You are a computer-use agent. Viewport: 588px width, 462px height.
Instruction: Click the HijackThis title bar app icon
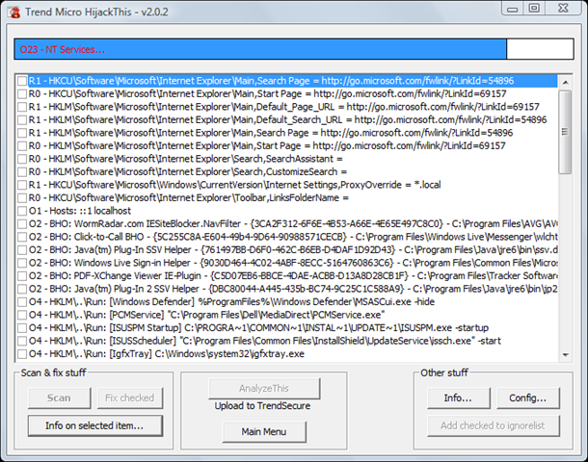15,12
